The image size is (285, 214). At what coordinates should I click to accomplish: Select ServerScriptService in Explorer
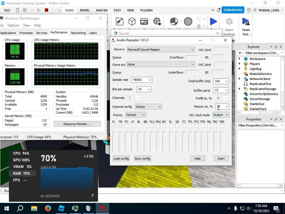264,94
